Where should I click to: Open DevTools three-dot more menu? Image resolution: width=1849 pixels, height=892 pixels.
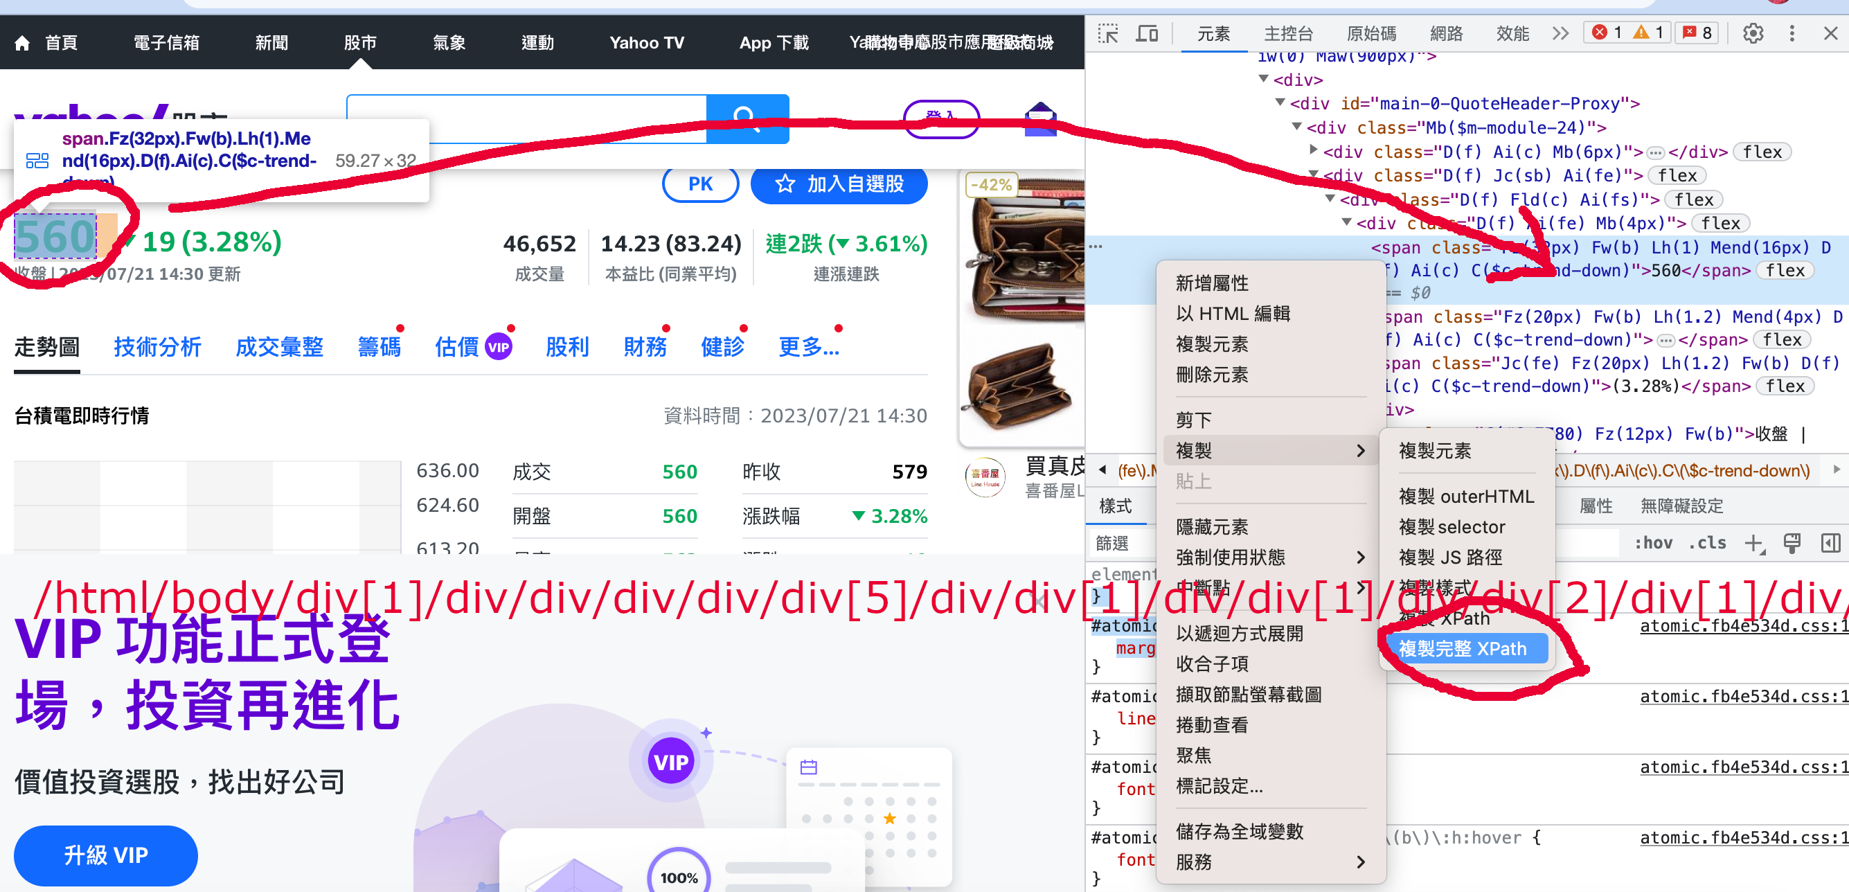[1792, 34]
